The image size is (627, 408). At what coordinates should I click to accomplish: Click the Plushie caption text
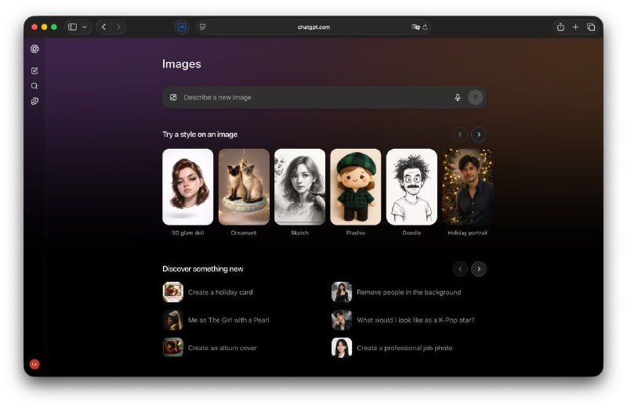pos(356,233)
